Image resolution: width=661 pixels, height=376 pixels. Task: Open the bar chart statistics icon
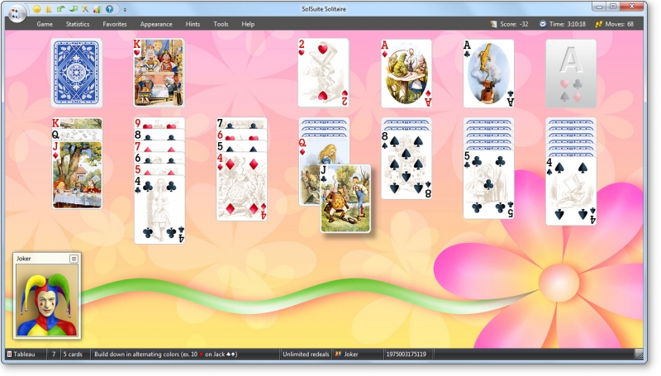pos(97,9)
